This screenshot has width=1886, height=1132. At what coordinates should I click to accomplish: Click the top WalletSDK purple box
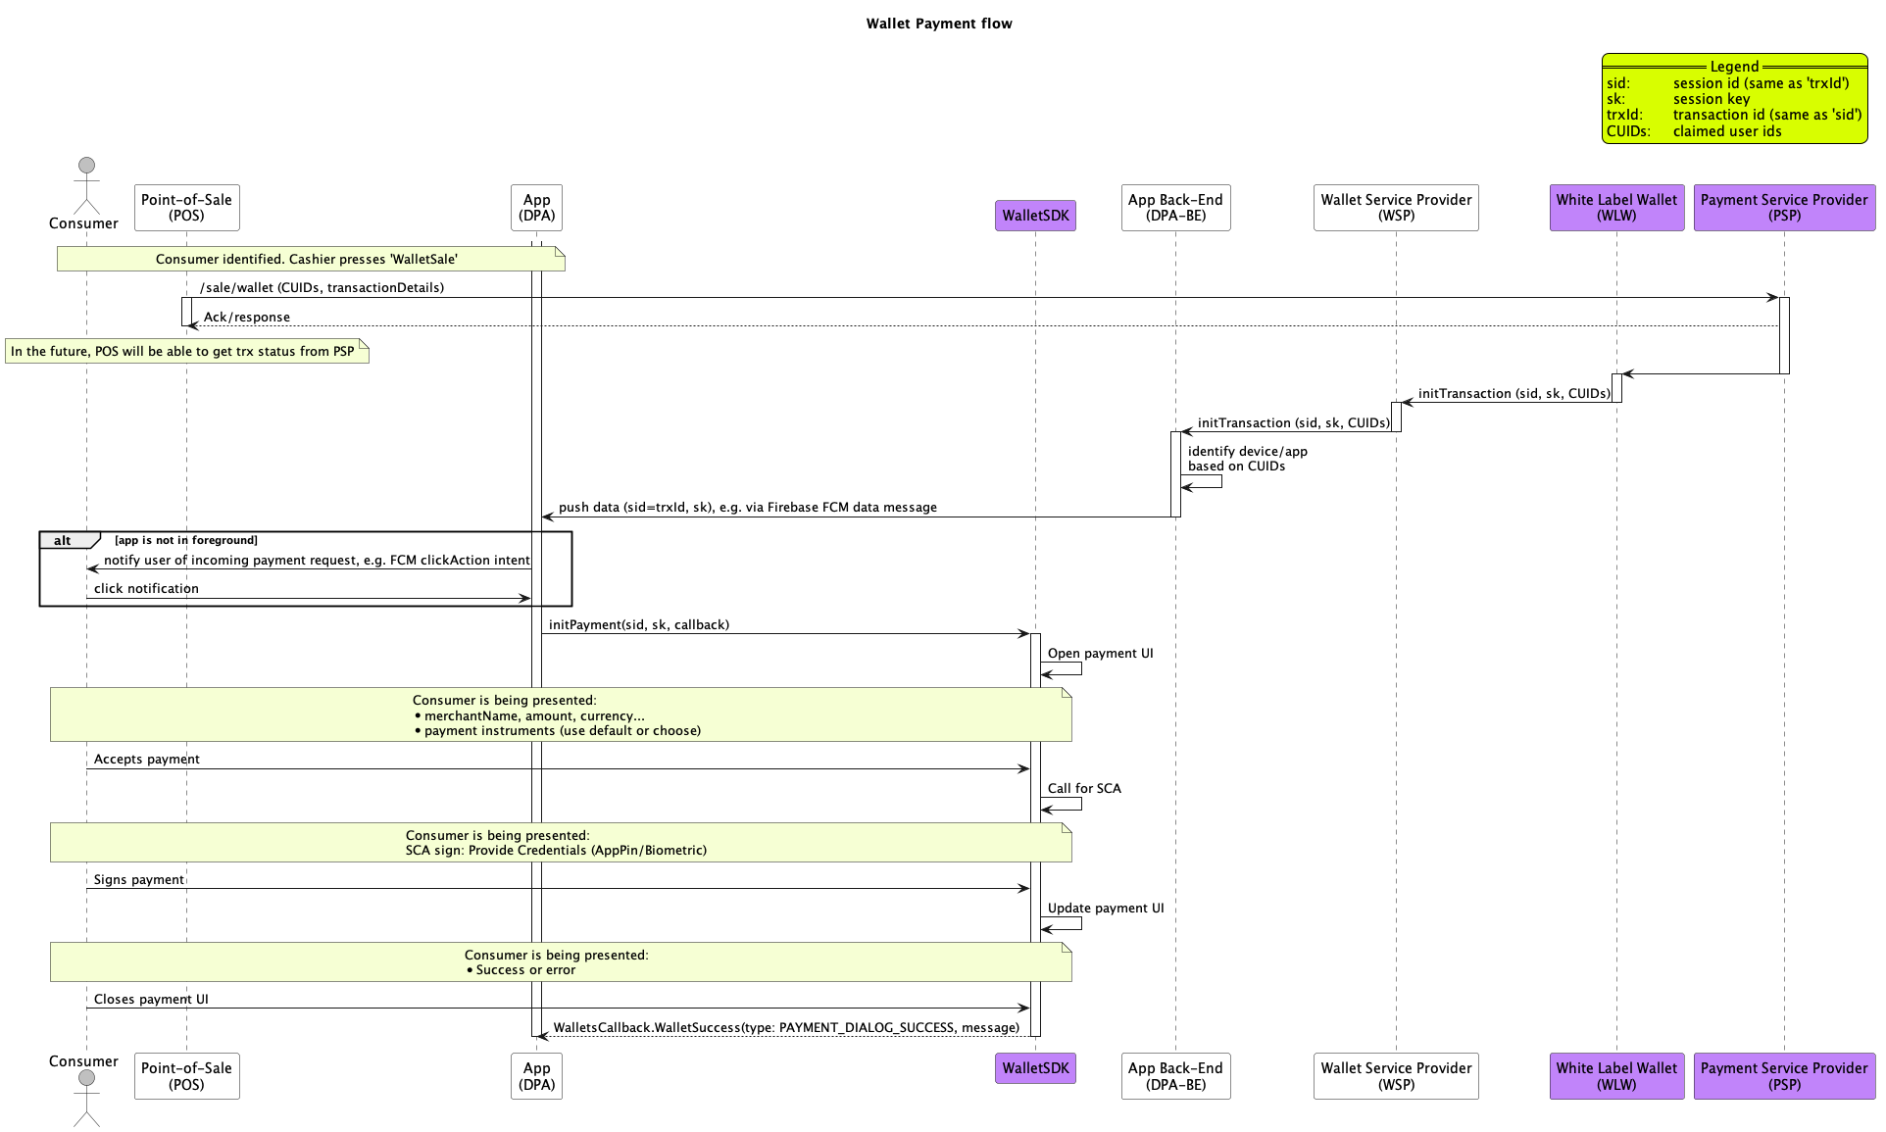coord(1035,216)
